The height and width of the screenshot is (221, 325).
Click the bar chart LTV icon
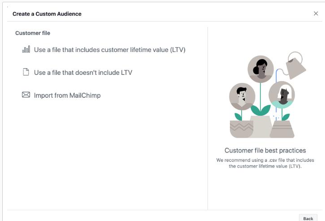click(26, 49)
